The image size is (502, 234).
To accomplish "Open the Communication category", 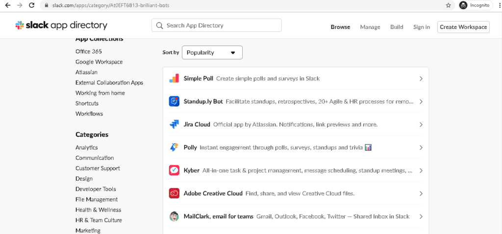I will point(95,158).
